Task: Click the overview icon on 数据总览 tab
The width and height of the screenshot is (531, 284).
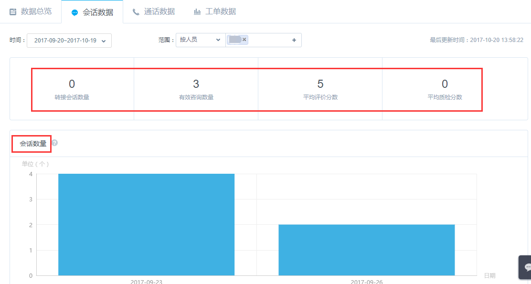Action: coord(13,12)
